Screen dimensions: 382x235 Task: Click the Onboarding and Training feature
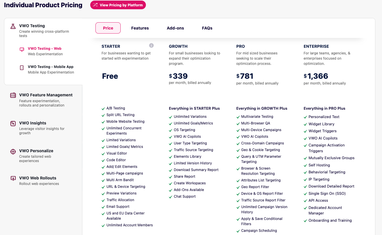330,221
